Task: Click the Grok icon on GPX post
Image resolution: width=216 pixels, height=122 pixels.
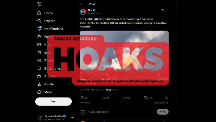Action: pos(163,10)
